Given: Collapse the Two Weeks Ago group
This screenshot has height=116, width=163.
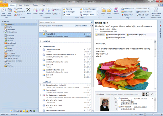Looking at the screenshot, I should click(x=41, y=46).
